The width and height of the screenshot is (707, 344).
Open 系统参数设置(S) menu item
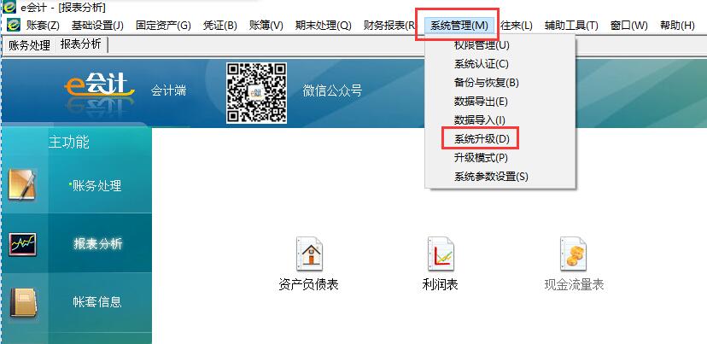point(491,177)
